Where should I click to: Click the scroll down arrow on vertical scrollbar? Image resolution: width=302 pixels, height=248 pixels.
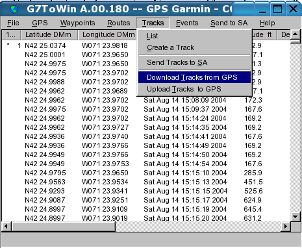tap(296, 216)
